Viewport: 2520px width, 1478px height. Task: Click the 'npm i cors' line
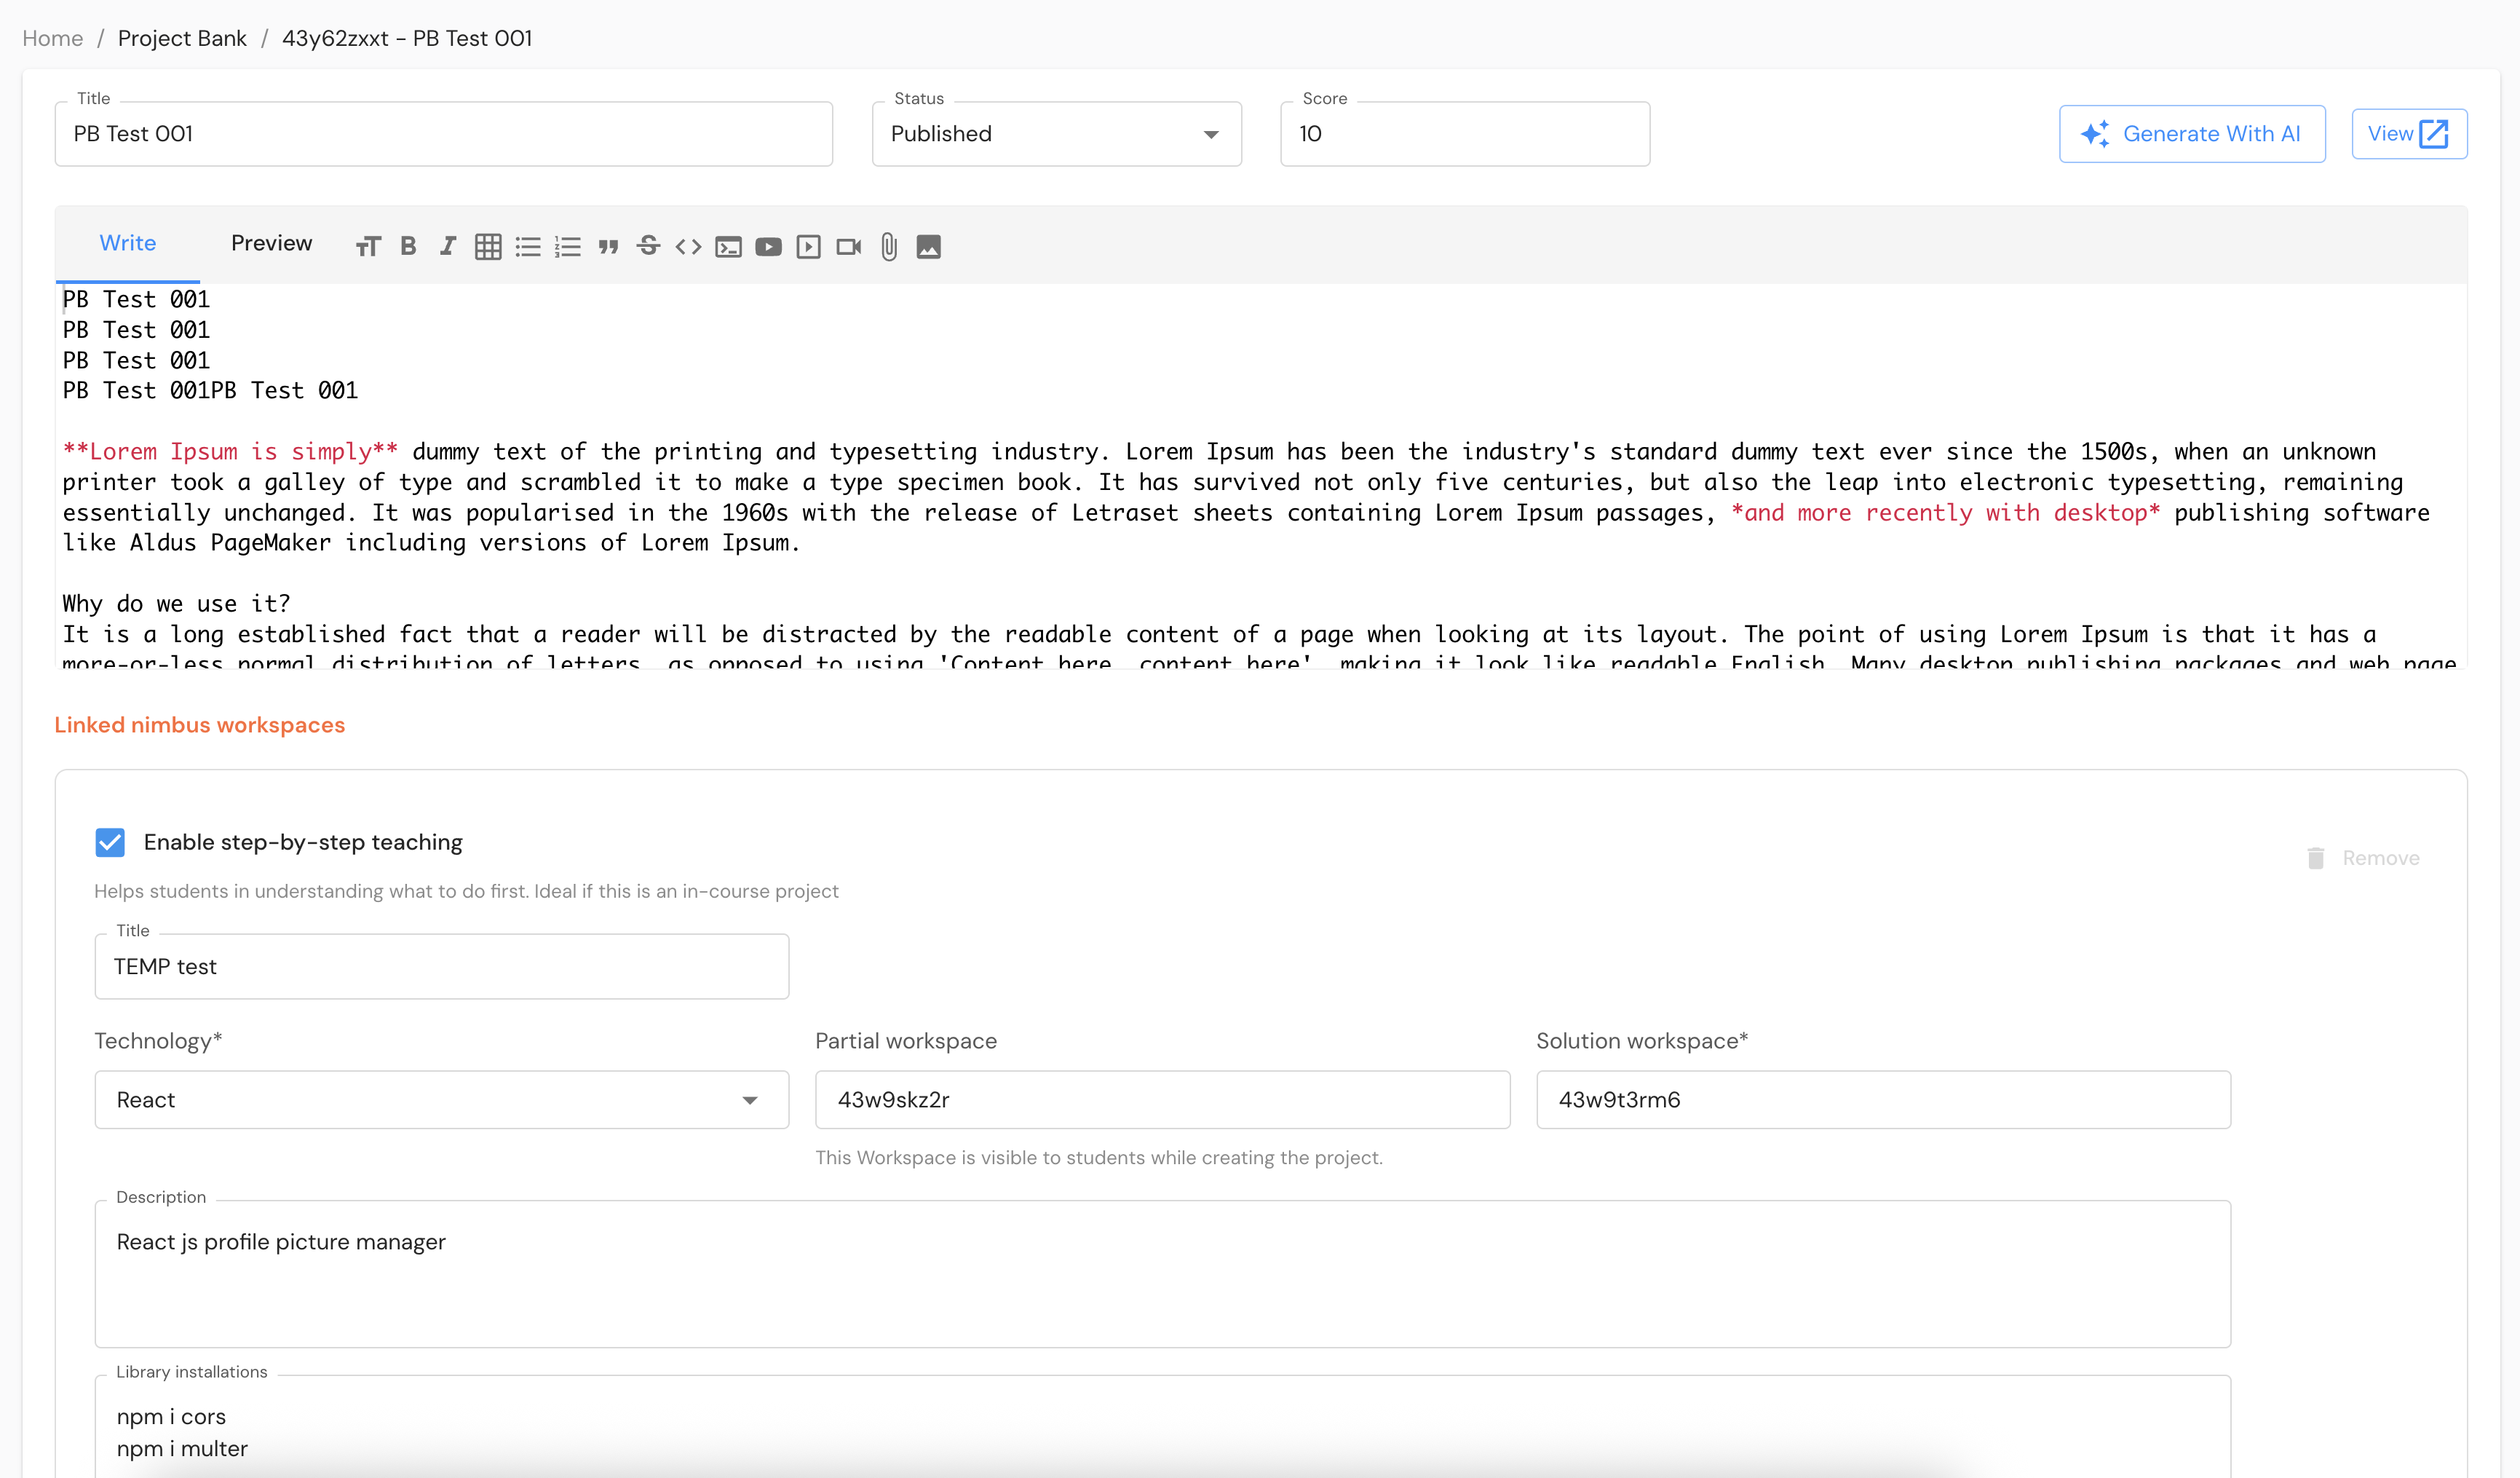pos(171,1417)
